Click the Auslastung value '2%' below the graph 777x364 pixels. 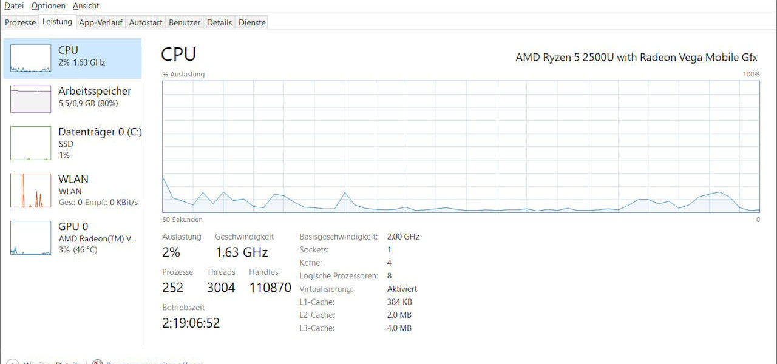(171, 252)
